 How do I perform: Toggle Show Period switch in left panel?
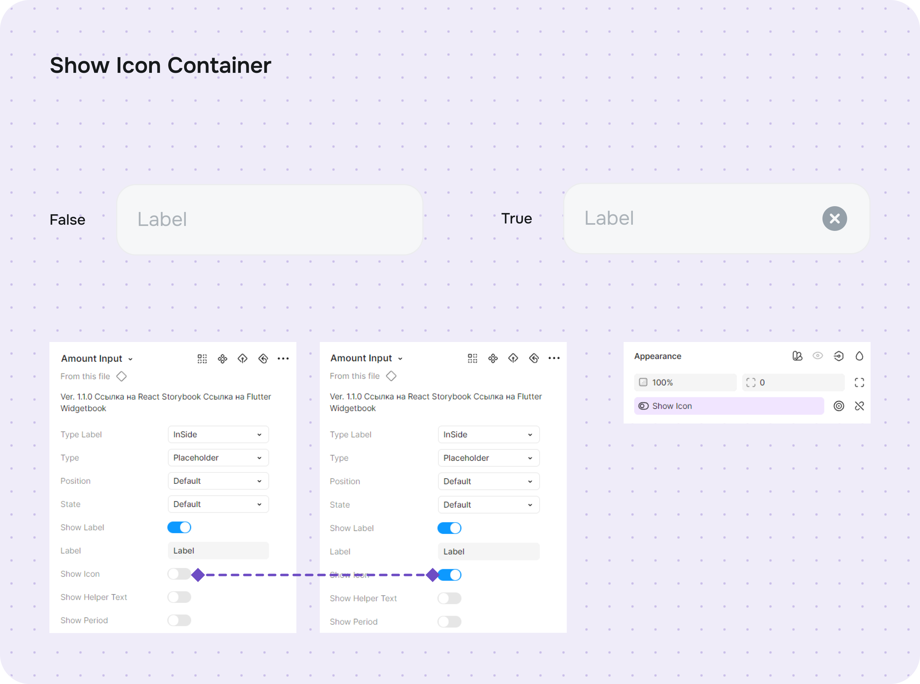(179, 620)
